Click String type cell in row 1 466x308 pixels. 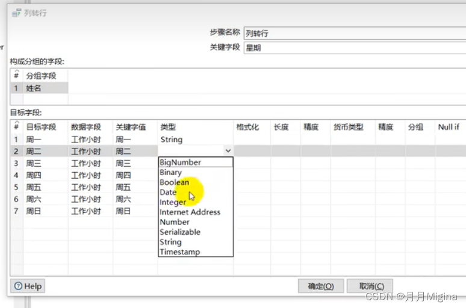coord(196,140)
